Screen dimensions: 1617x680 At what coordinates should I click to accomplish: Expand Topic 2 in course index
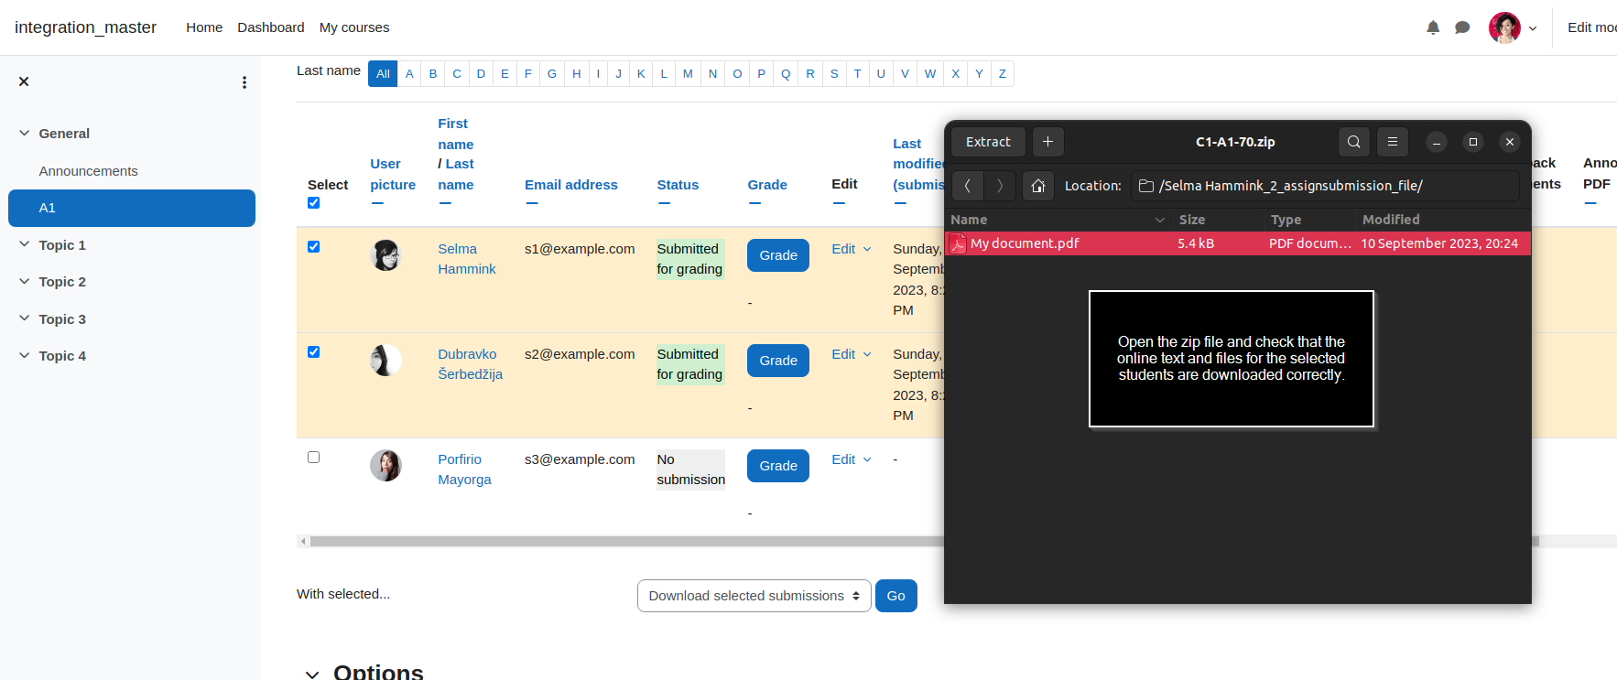click(25, 282)
